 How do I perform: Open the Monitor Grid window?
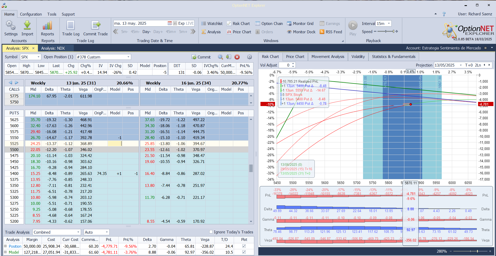(300, 23)
